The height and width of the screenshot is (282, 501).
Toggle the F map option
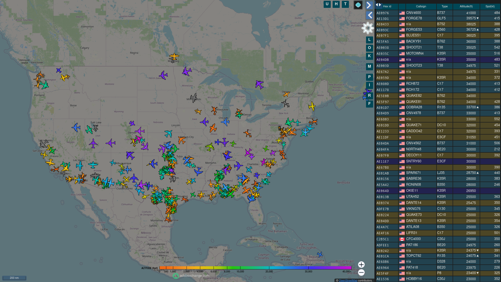coord(369,104)
